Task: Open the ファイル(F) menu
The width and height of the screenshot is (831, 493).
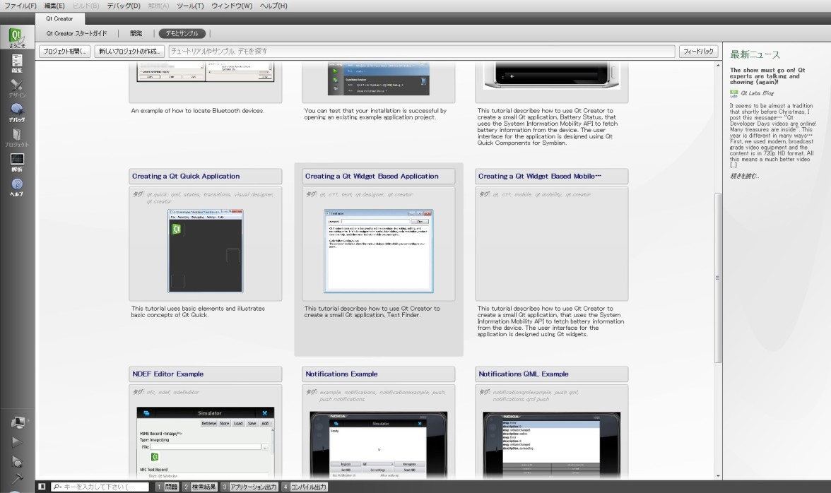Action: point(20,5)
